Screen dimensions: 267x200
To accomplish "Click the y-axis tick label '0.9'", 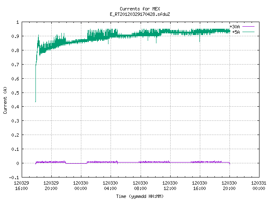I will pyautogui.click(x=15, y=36).
